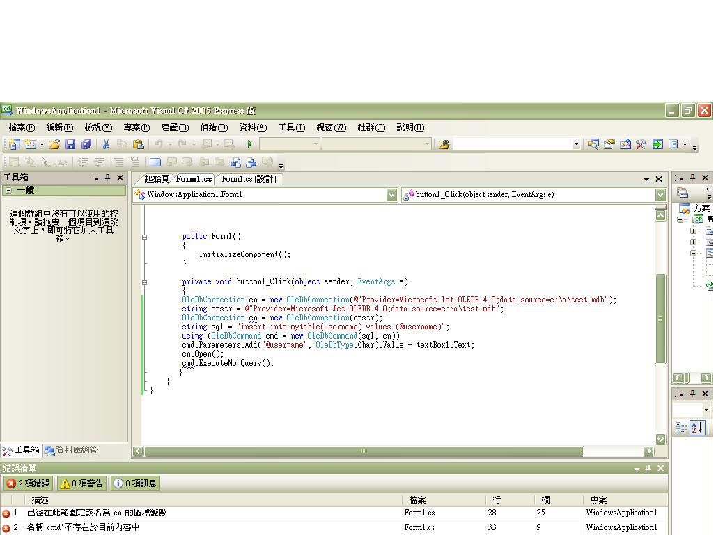The width and height of the screenshot is (716, 535).
Task: Toggle the 2 項錯誤 errors filter
Action: (x=29, y=483)
